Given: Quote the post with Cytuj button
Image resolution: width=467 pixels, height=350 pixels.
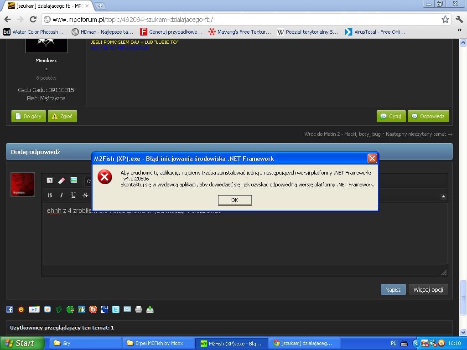Looking at the screenshot, I should tap(391, 116).
